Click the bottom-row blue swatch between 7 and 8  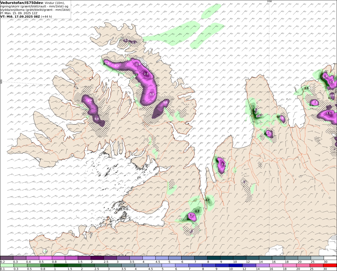(196, 265)
